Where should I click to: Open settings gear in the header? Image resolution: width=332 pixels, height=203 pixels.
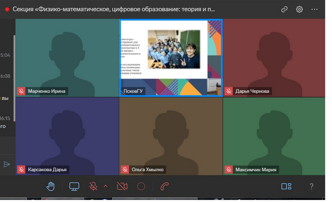(300, 10)
